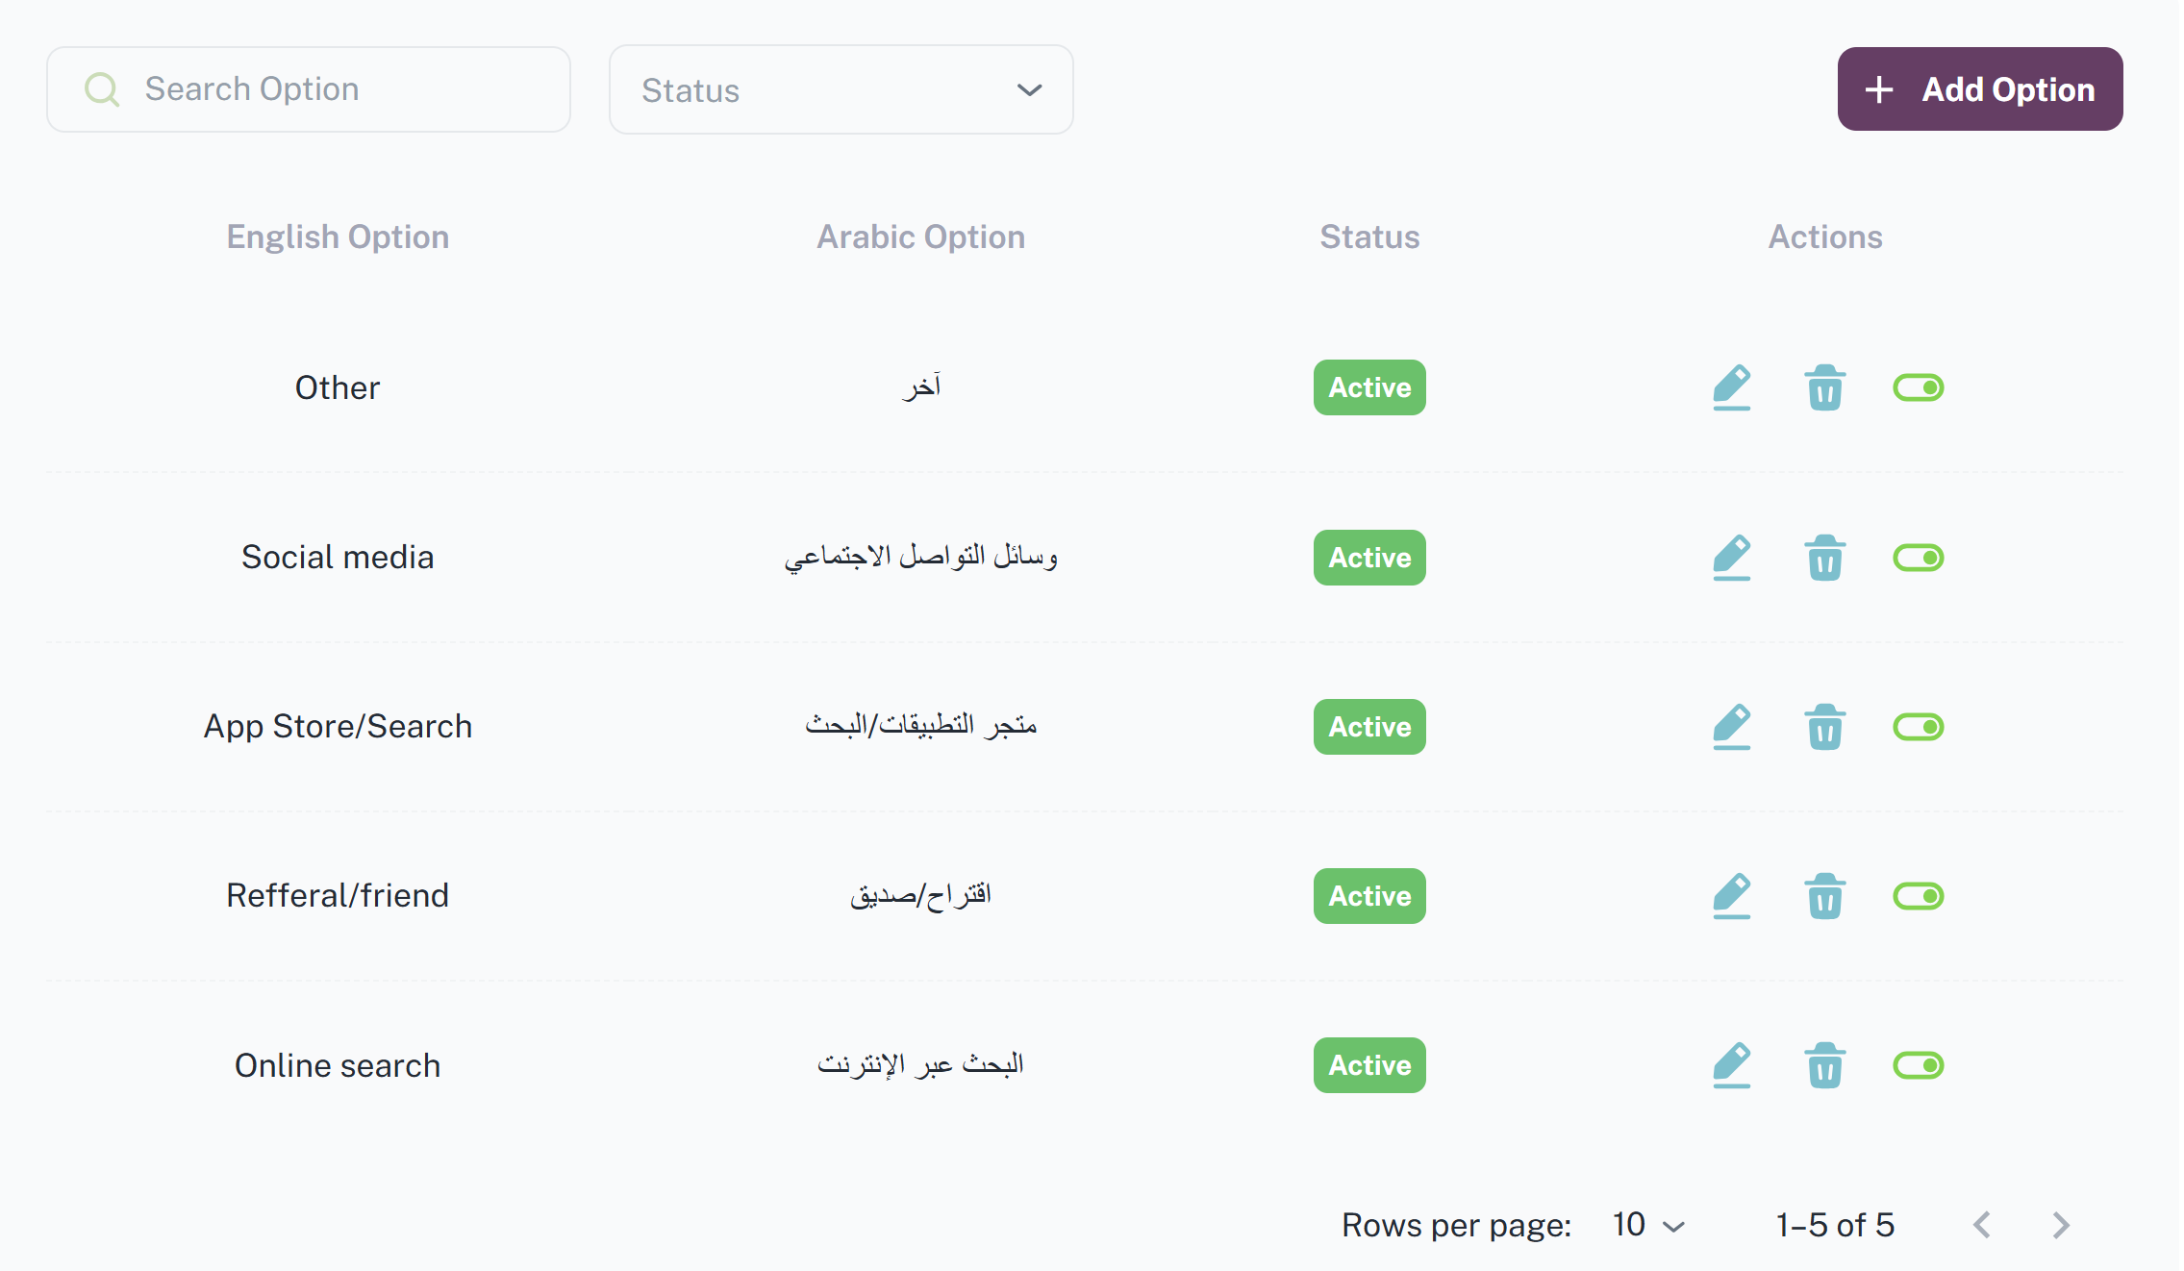Disable the App Store/Search toggle
The width and height of the screenshot is (2184, 1271).
(x=1918, y=727)
